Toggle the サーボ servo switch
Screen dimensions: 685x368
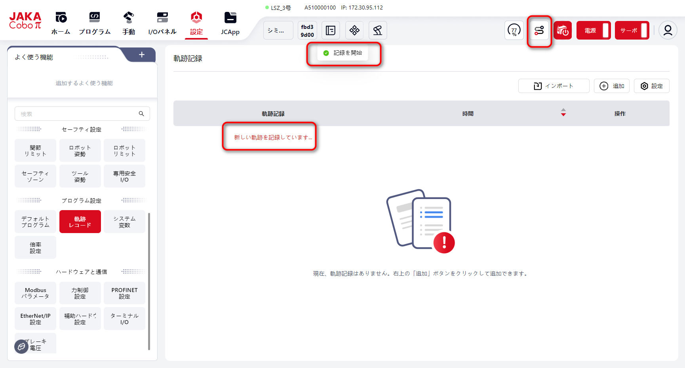(x=632, y=30)
